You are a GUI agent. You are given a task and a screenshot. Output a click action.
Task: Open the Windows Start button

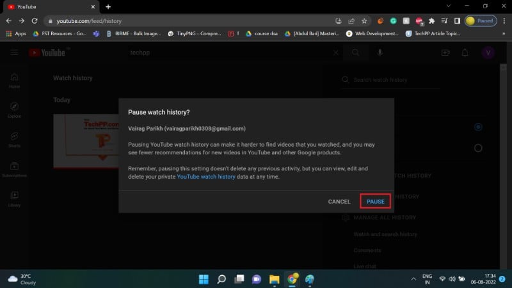pos(204,279)
